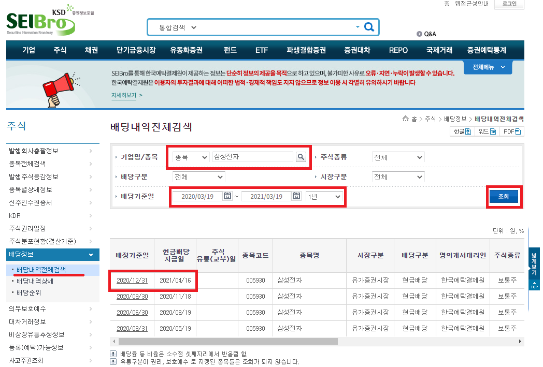Open the 종목 type dropdown
Image resolution: width=543 pixels, height=367 pixels.
[x=191, y=157]
